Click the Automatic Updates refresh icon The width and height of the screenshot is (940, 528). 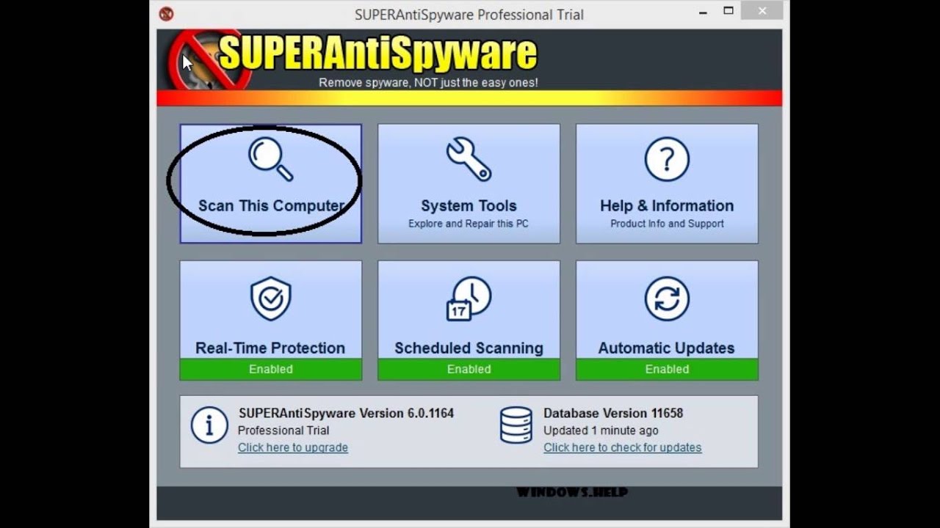tap(667, 298)
